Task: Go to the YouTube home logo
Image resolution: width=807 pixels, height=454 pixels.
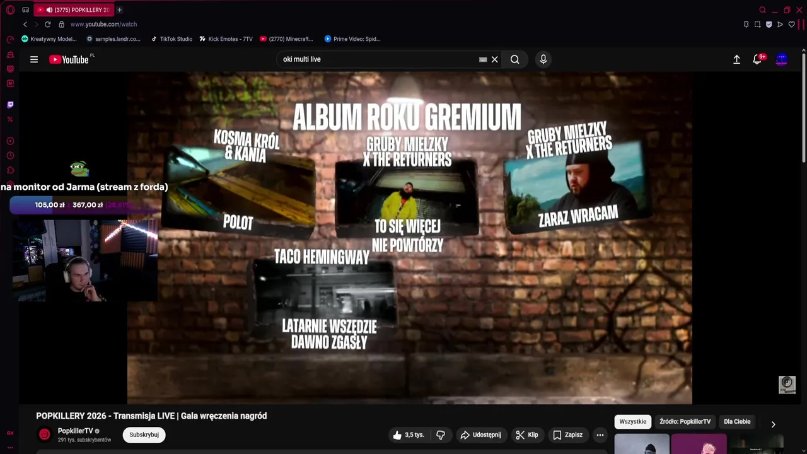Action: coord(69,59)
